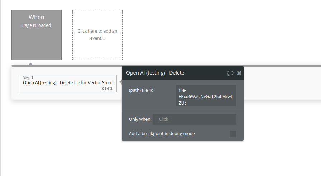Close the Open AI action property popup
The width and height of the screenshot is (321, 176).
[239, 73]
